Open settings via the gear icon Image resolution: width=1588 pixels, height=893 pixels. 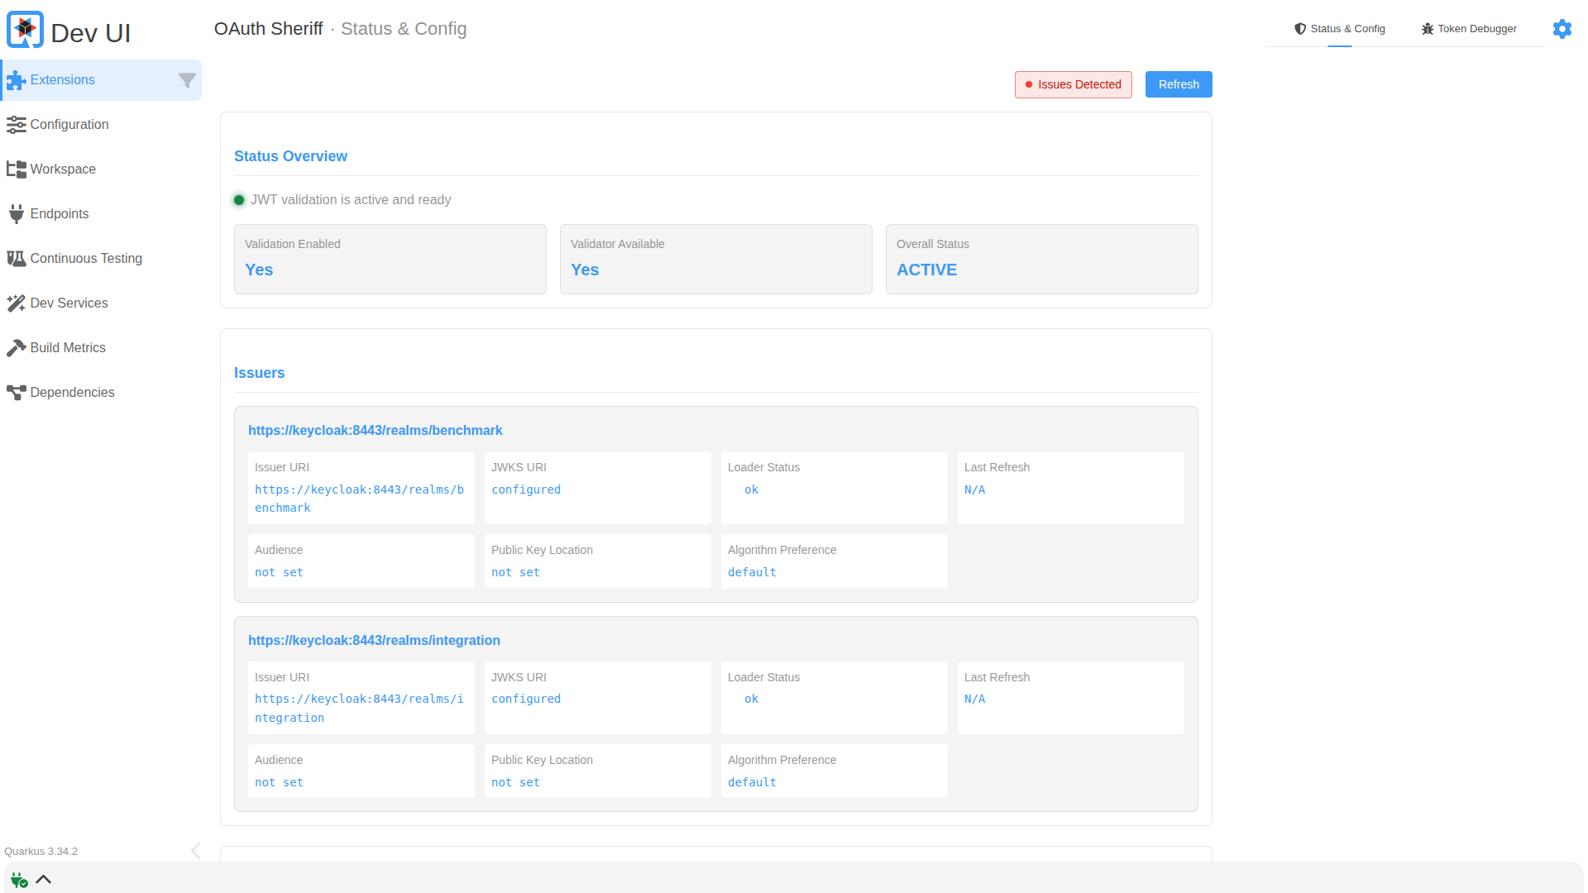(x=1562, y=29)
